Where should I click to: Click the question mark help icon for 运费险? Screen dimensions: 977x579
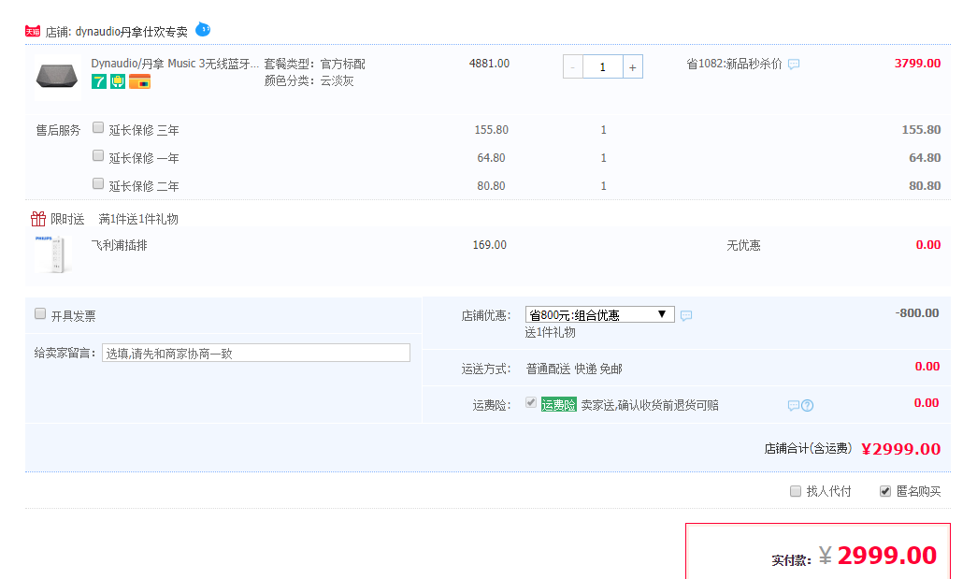click(808, 406)
